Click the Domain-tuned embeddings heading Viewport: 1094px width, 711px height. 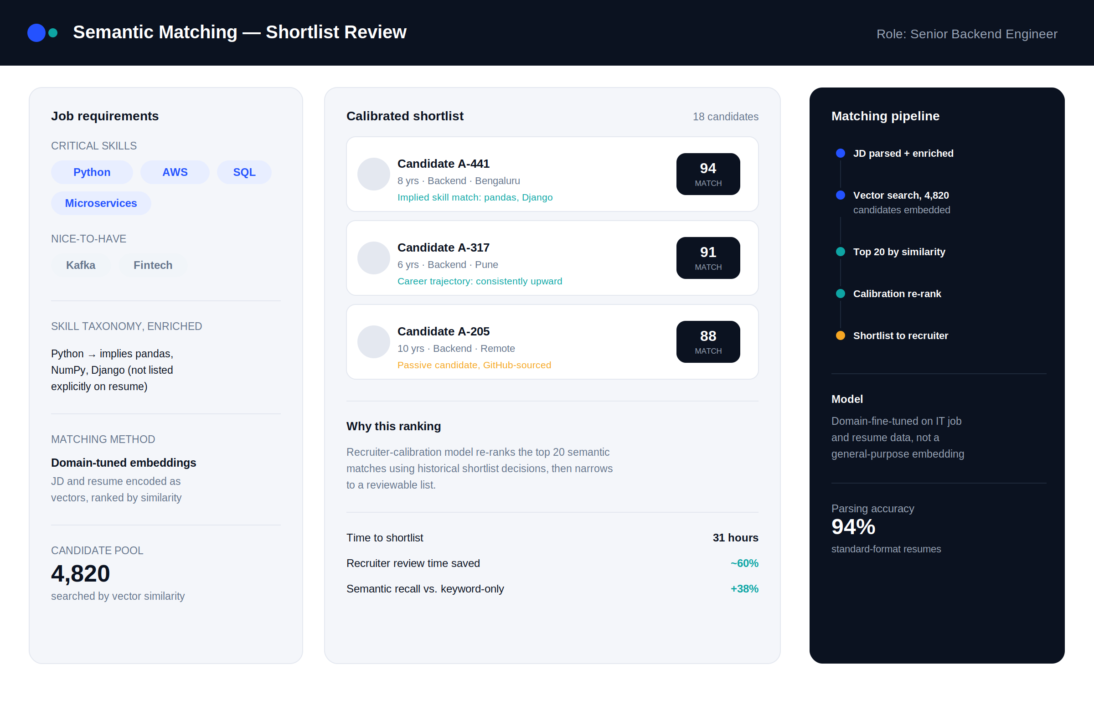[x=123, y=463]
